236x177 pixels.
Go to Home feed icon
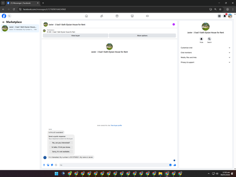[86, 16]
